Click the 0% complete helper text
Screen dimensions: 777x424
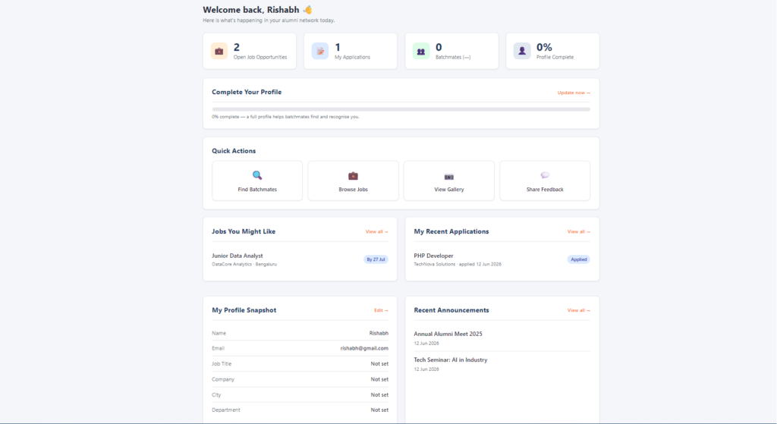point(285,117)
